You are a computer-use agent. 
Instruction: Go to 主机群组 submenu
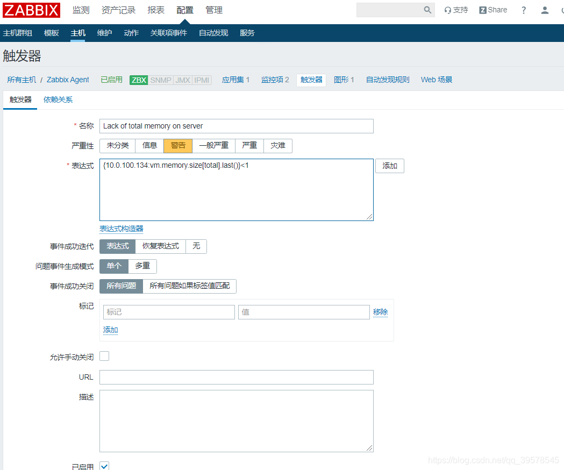(18, 33)
